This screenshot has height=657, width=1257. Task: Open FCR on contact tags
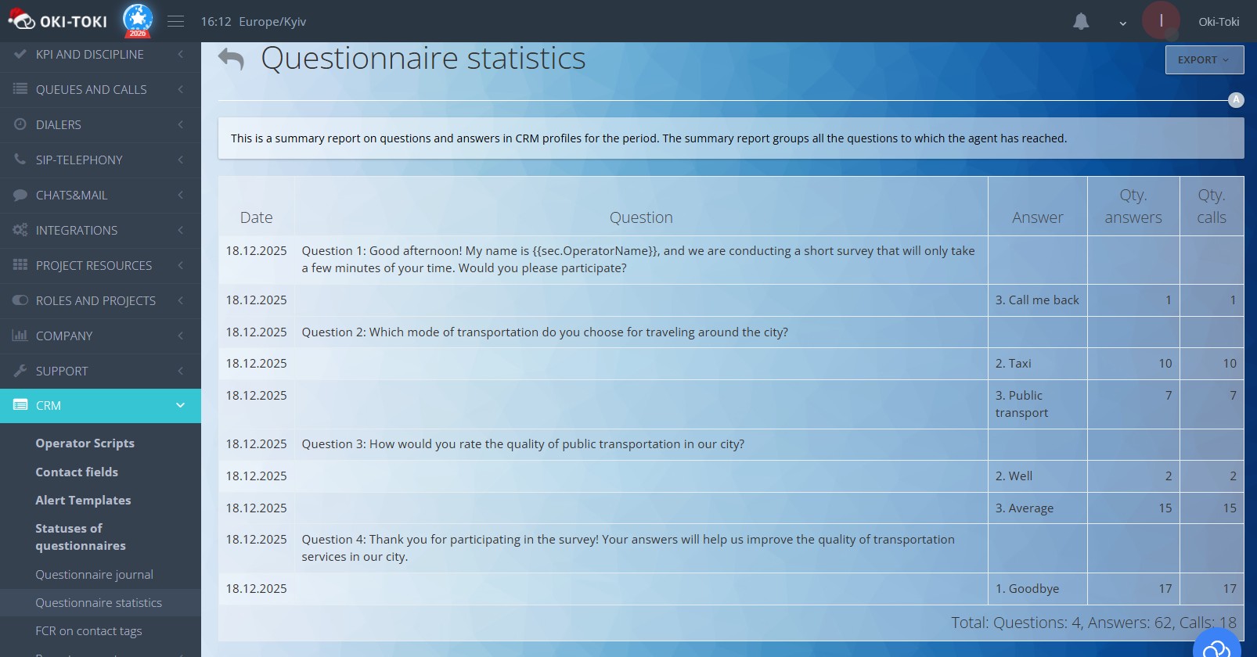[x=88, y=631]
